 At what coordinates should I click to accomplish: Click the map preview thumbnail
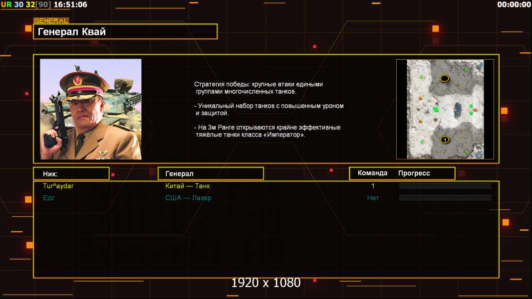click(445, 109)
